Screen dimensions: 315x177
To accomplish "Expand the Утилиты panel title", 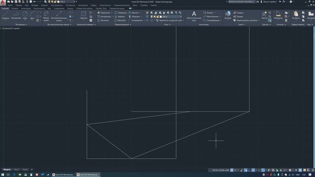I will click(281, 25).
